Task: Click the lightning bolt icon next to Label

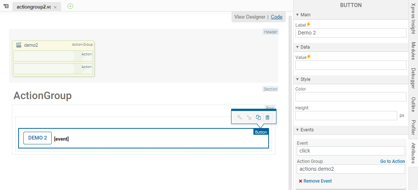Action: (309, 25)
